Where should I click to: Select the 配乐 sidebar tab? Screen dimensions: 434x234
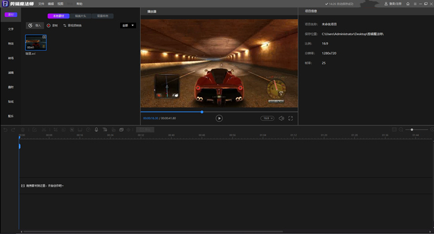coord(11,116)
